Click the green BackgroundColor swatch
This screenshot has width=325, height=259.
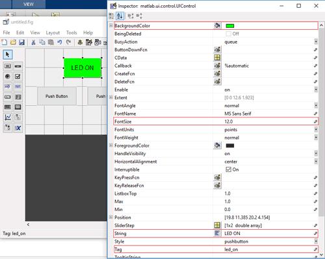click(230, 26)
